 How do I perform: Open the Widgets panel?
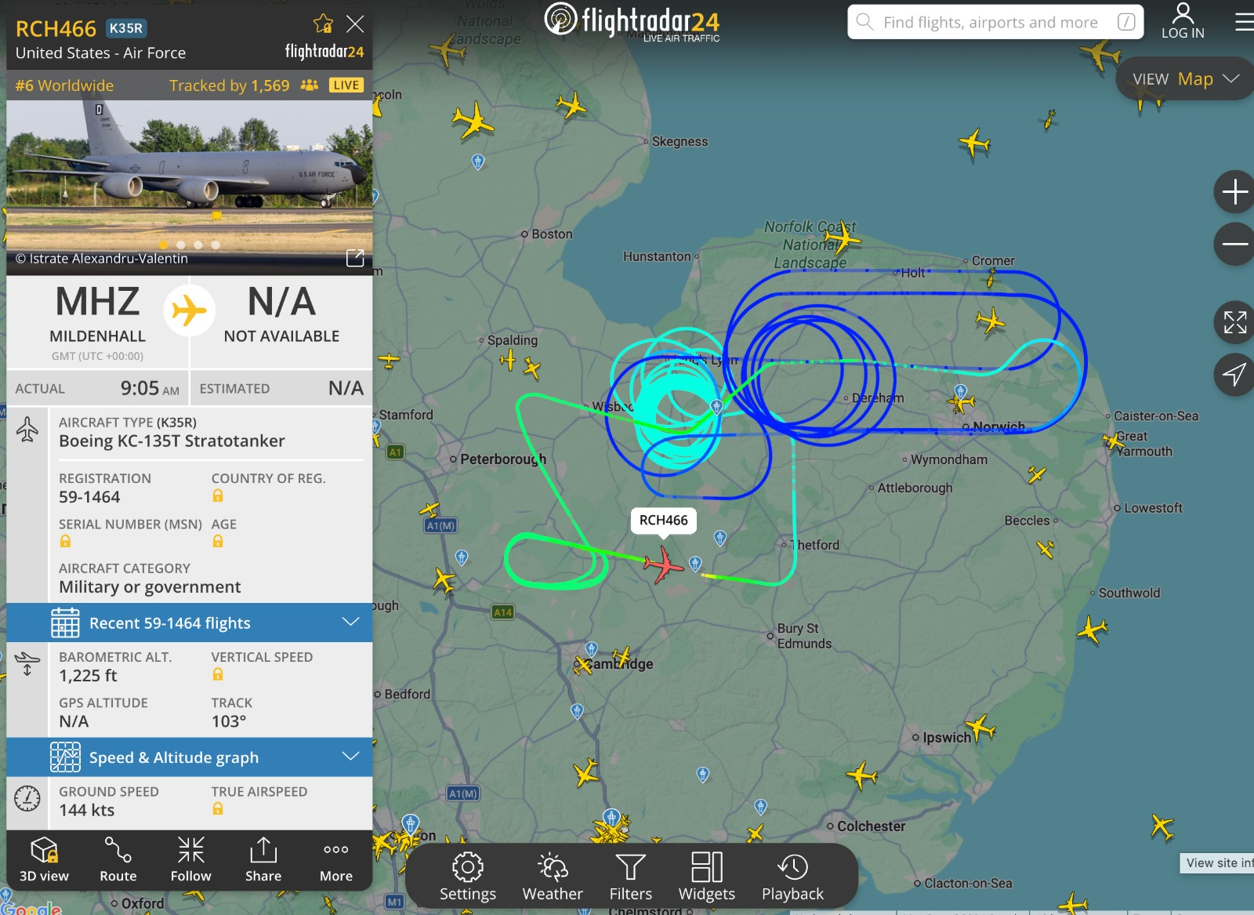[707, 877]
